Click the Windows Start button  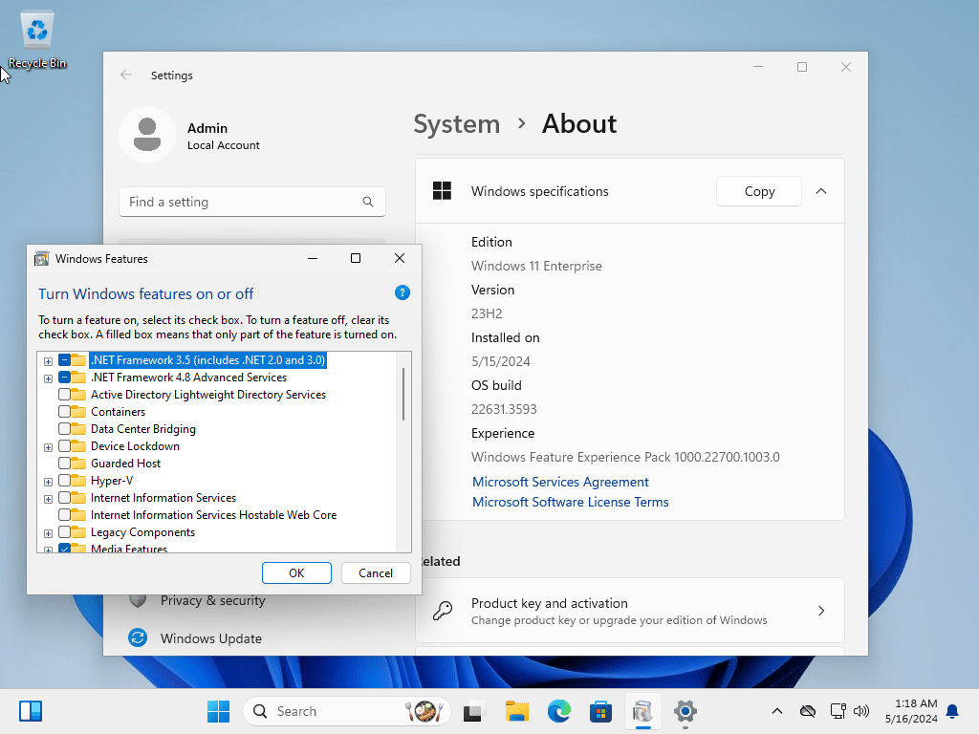point(218,711)
